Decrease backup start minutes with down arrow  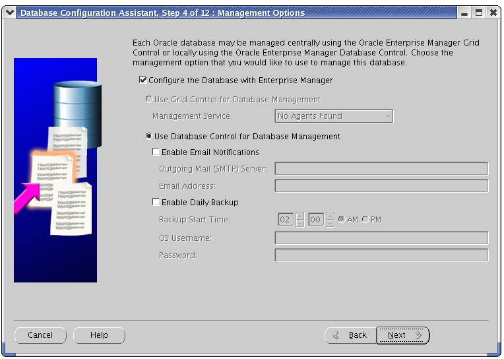(x=330, y=224)
